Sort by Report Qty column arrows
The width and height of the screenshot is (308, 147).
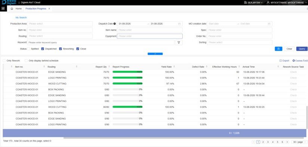click(109, 67)
